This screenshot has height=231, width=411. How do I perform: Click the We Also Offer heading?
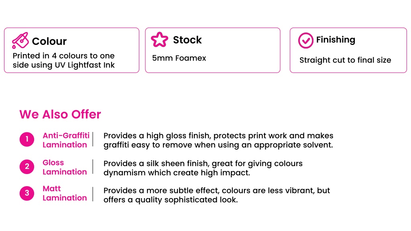(x=60, y=114)
